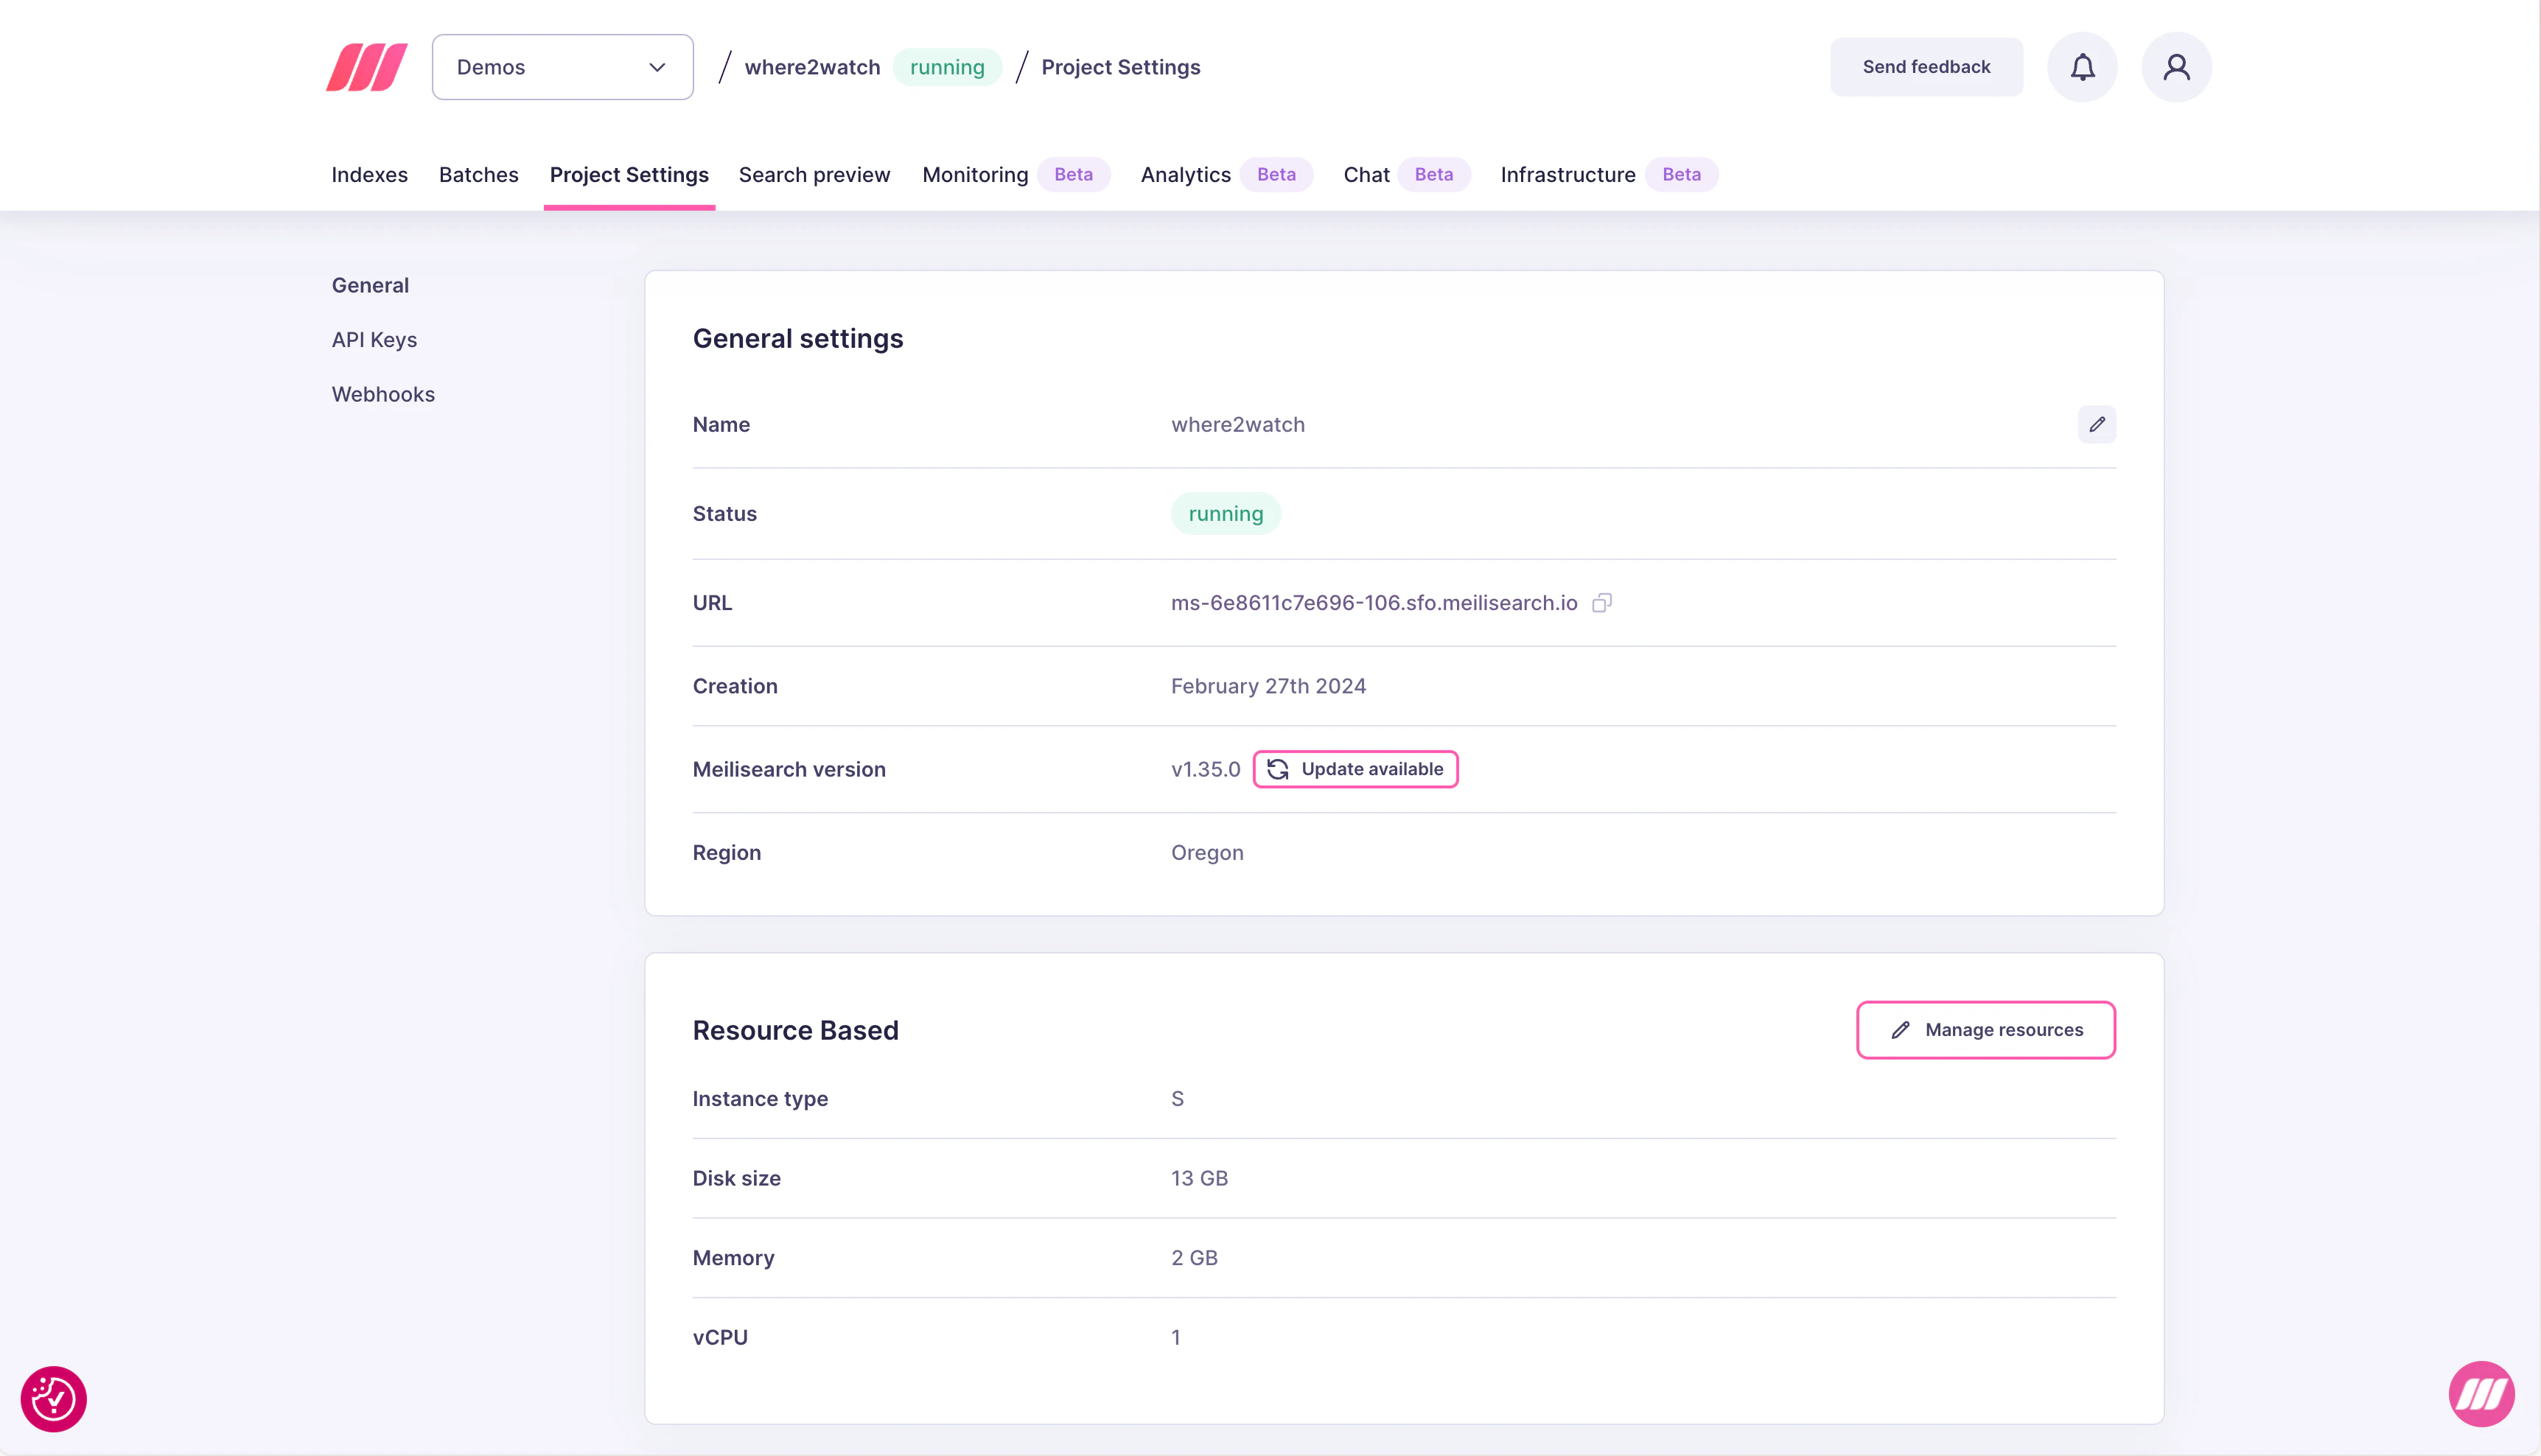This screenshot has height=1456, width=2541.
Task: Open the support badge in the bottom left
Action: pos(52,1398)
